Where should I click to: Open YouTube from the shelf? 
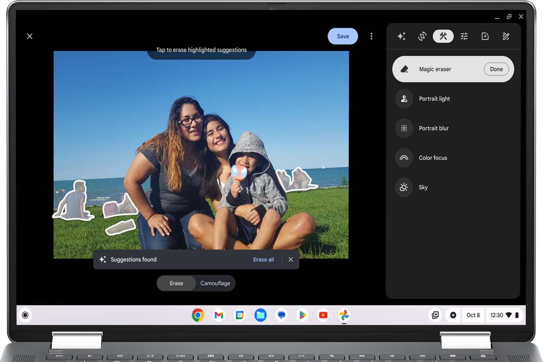point(323,315)
